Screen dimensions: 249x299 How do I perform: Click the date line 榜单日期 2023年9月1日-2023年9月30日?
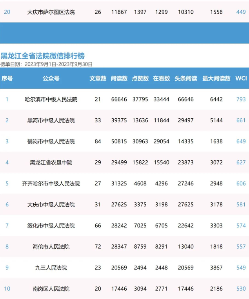coord(46,64)
